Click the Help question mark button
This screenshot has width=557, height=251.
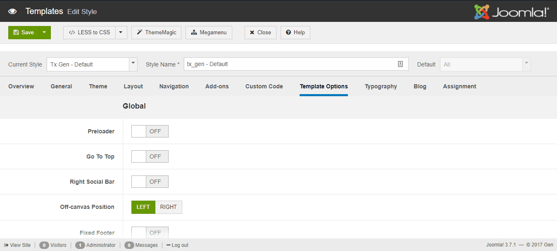click(295, 33)
